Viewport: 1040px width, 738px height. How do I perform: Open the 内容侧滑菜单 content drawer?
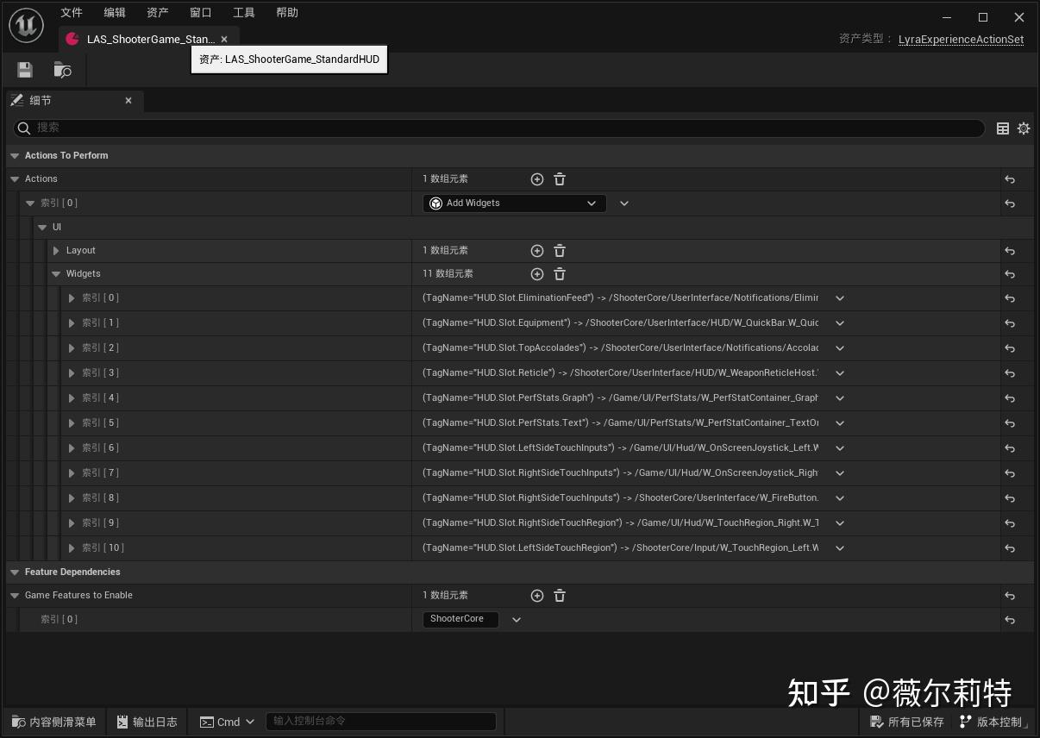[53, 722]
